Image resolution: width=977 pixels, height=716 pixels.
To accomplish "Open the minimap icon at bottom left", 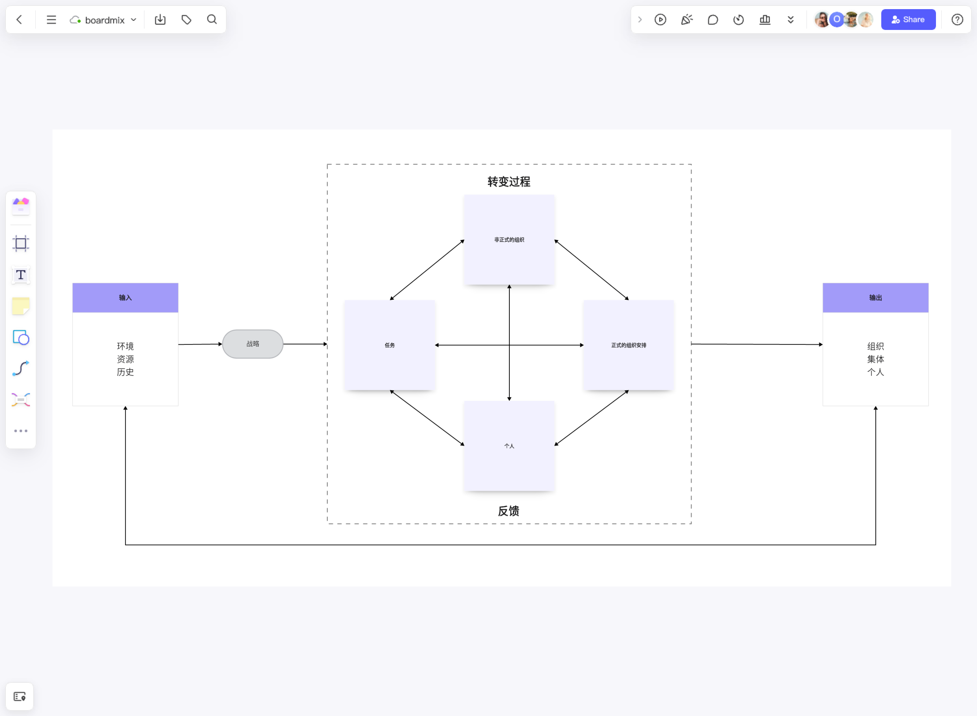I will (x=20, y=696).
